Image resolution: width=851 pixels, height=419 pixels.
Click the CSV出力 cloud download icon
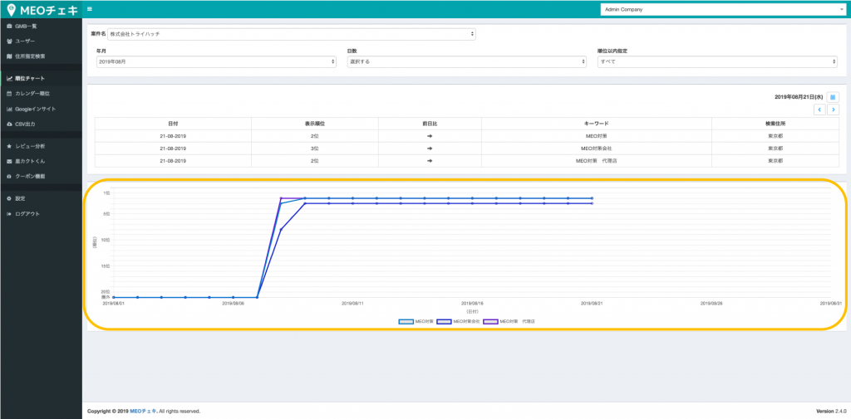pos(9,124)
